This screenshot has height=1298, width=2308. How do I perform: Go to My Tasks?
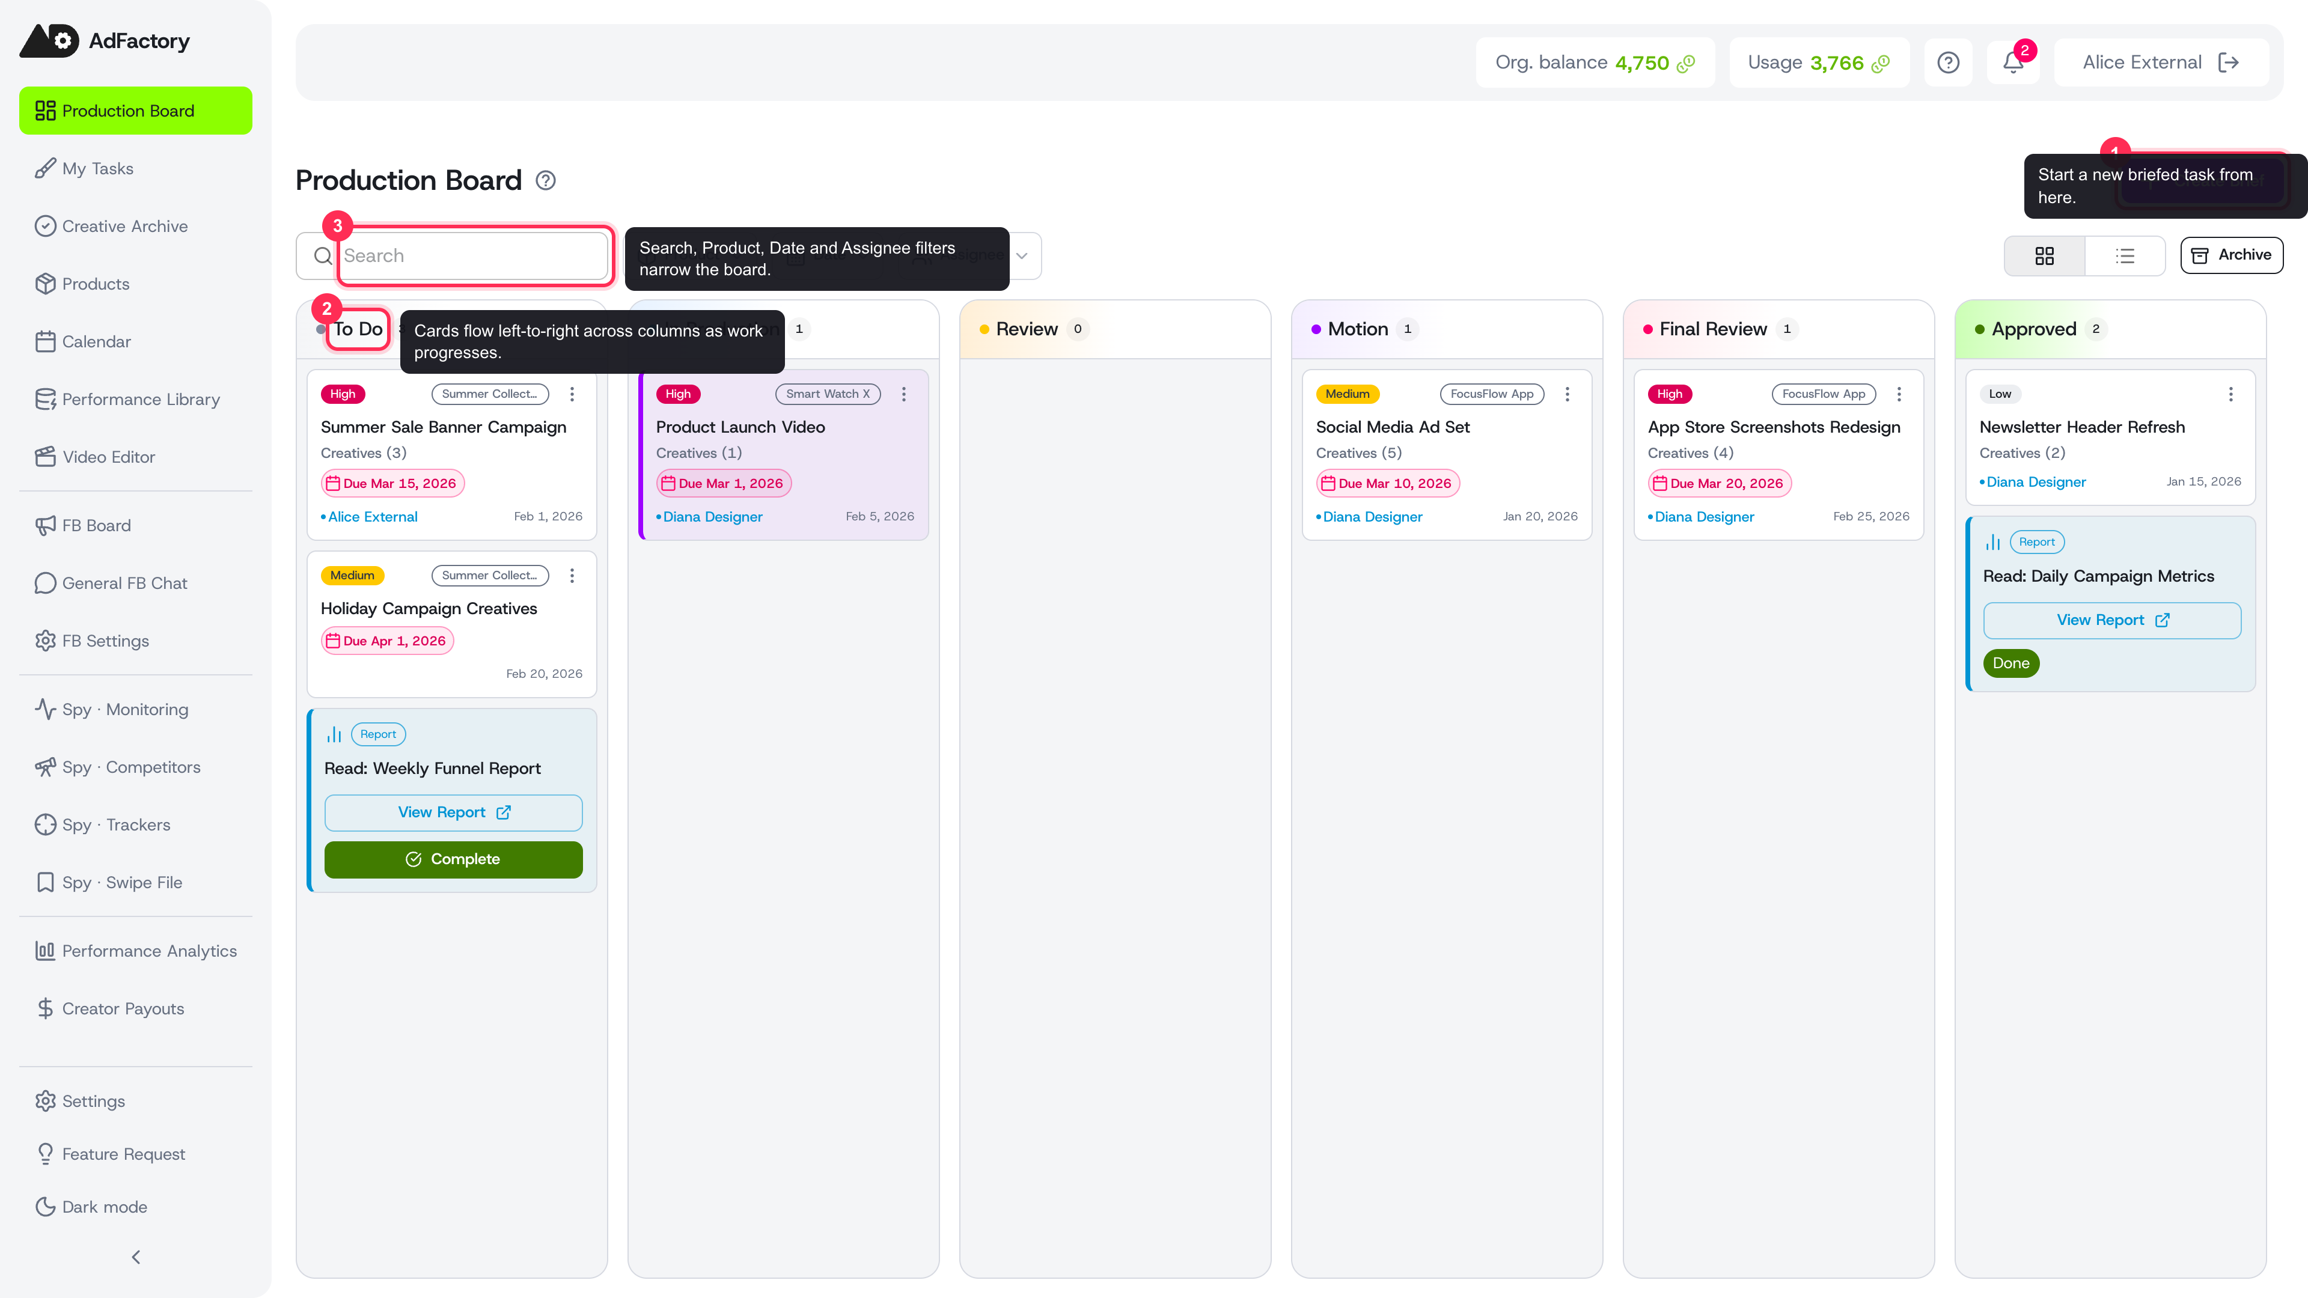click(x=136, y=168)
